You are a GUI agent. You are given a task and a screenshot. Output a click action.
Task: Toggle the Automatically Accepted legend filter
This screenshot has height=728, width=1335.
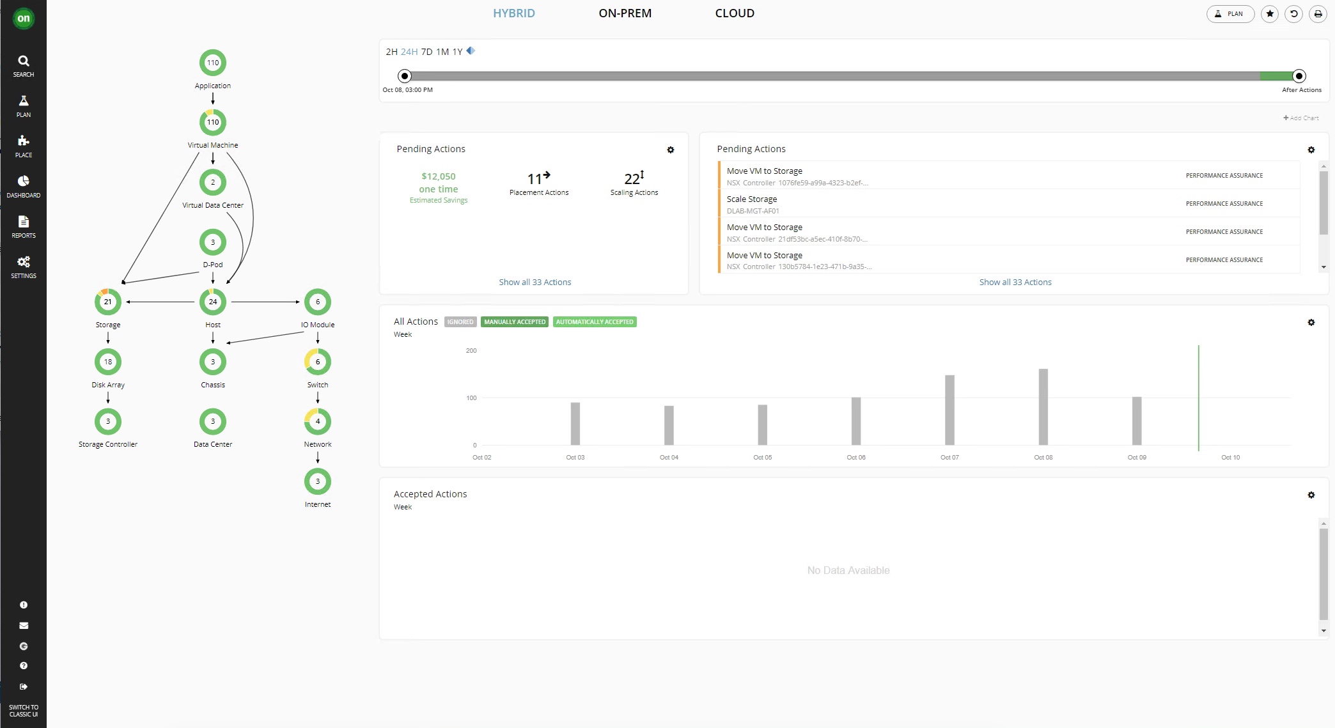(x=595, y=322)
